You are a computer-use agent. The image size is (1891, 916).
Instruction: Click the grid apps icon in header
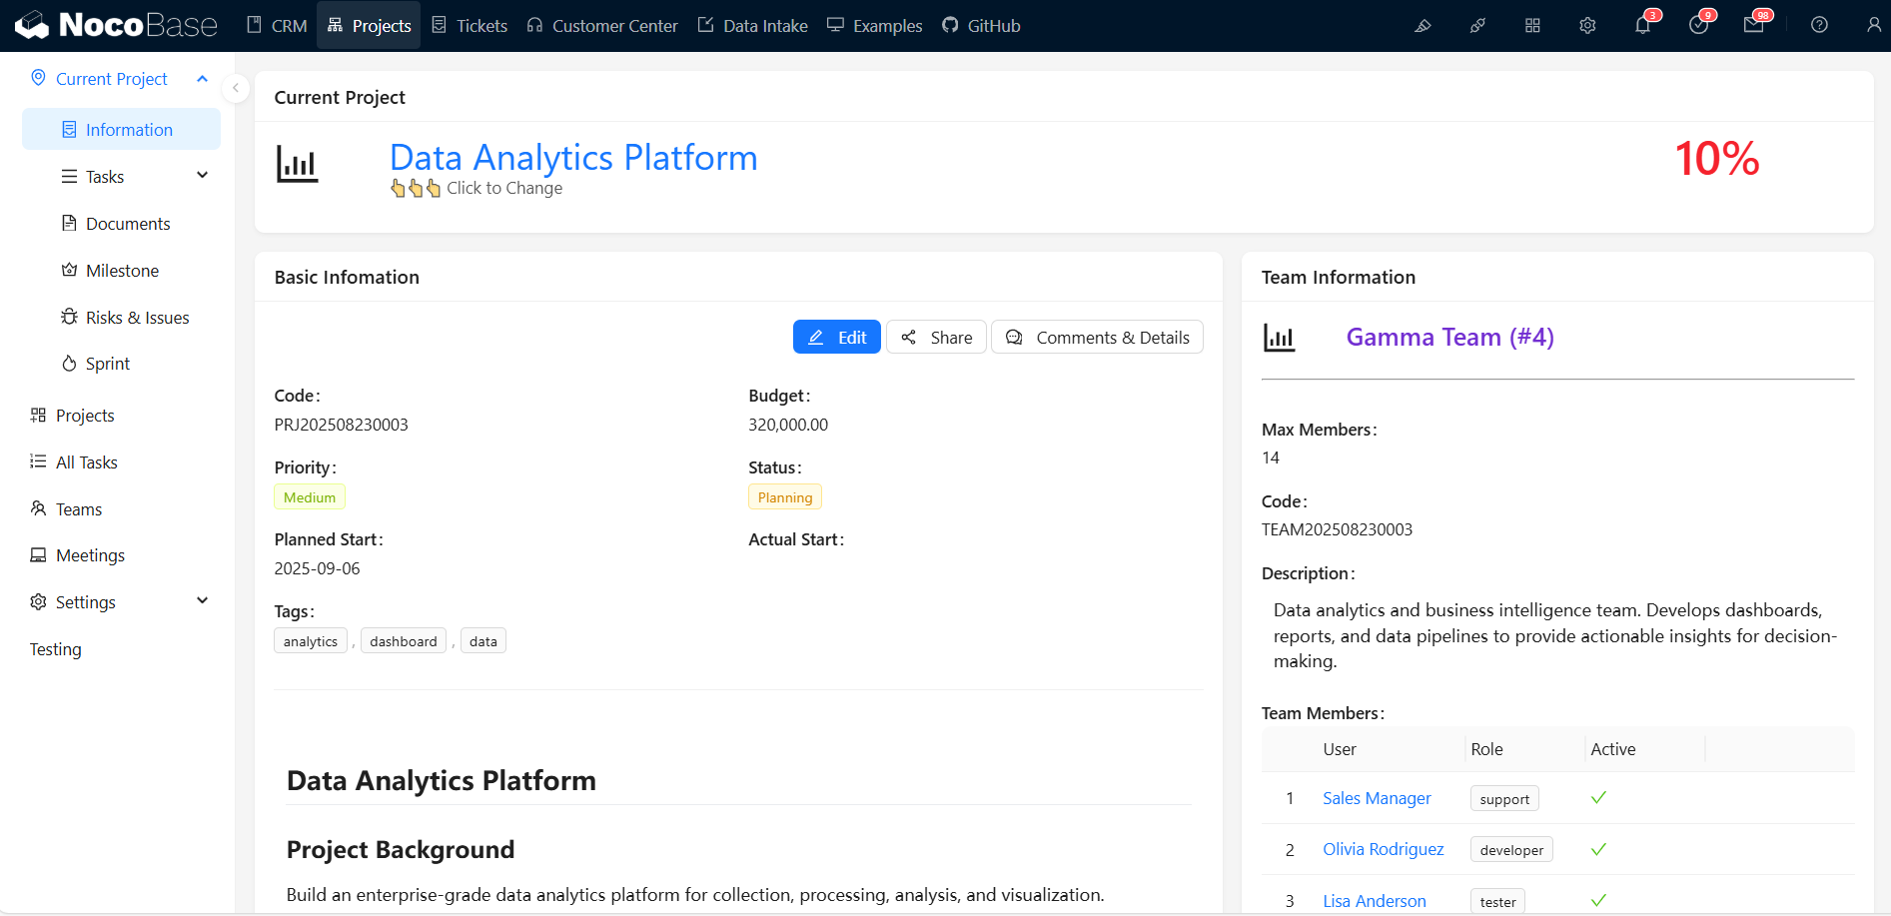click(x=1532, y=26)
